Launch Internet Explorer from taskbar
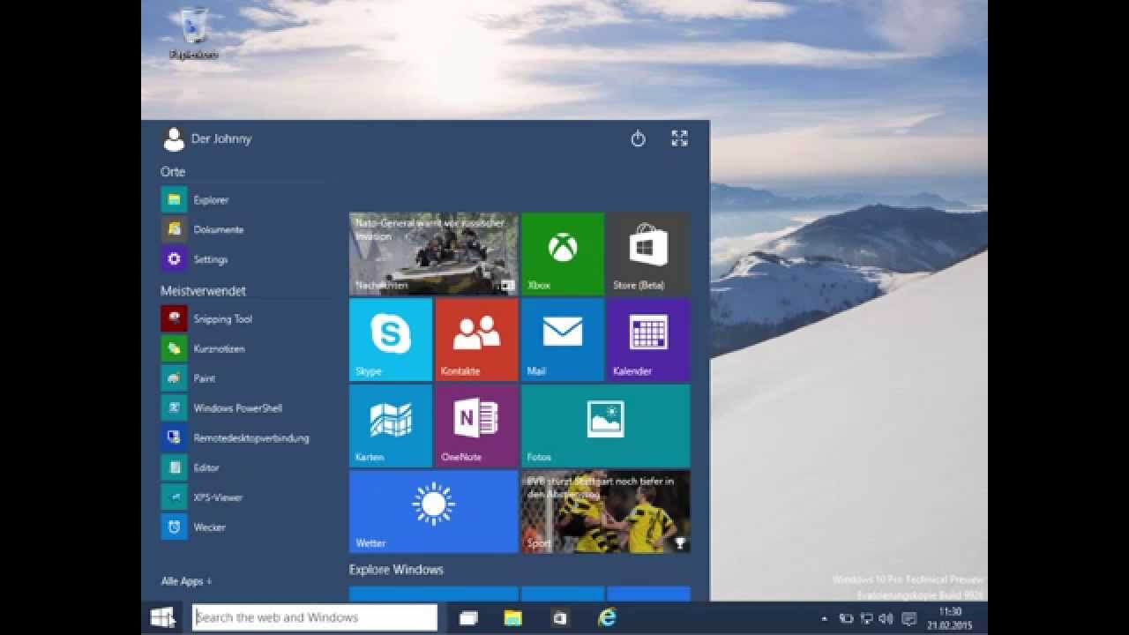Screen dimensions: 1129x635 point(607,618)
